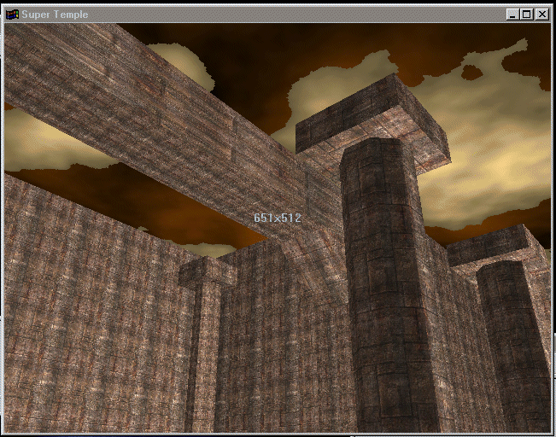The height and width of the screenshot is (437, 556).
Task: Maximize the Super Temple window
Action: pyautogui.click(x=526, y=15)
